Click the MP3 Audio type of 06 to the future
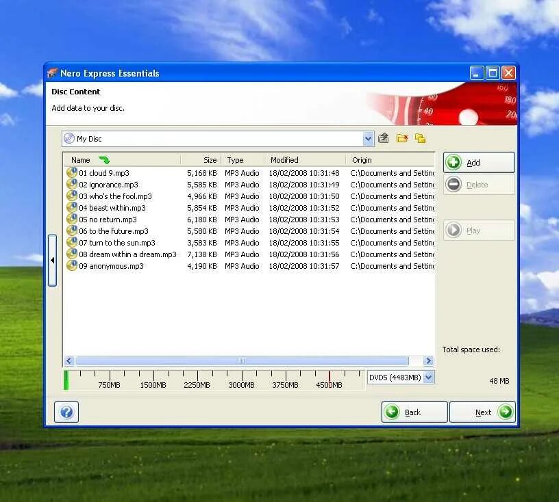The width and height of the screenshot is (559, 502). coord(242,231)
